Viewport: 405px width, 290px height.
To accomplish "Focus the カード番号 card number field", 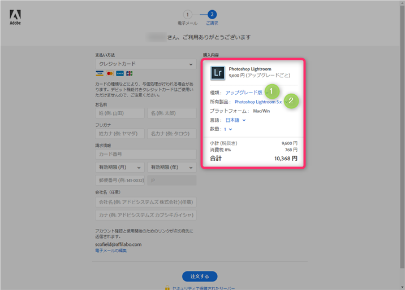I will click(146, 154).
